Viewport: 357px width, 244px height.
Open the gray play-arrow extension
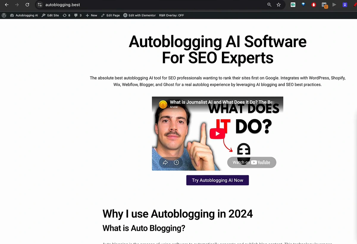334,5
